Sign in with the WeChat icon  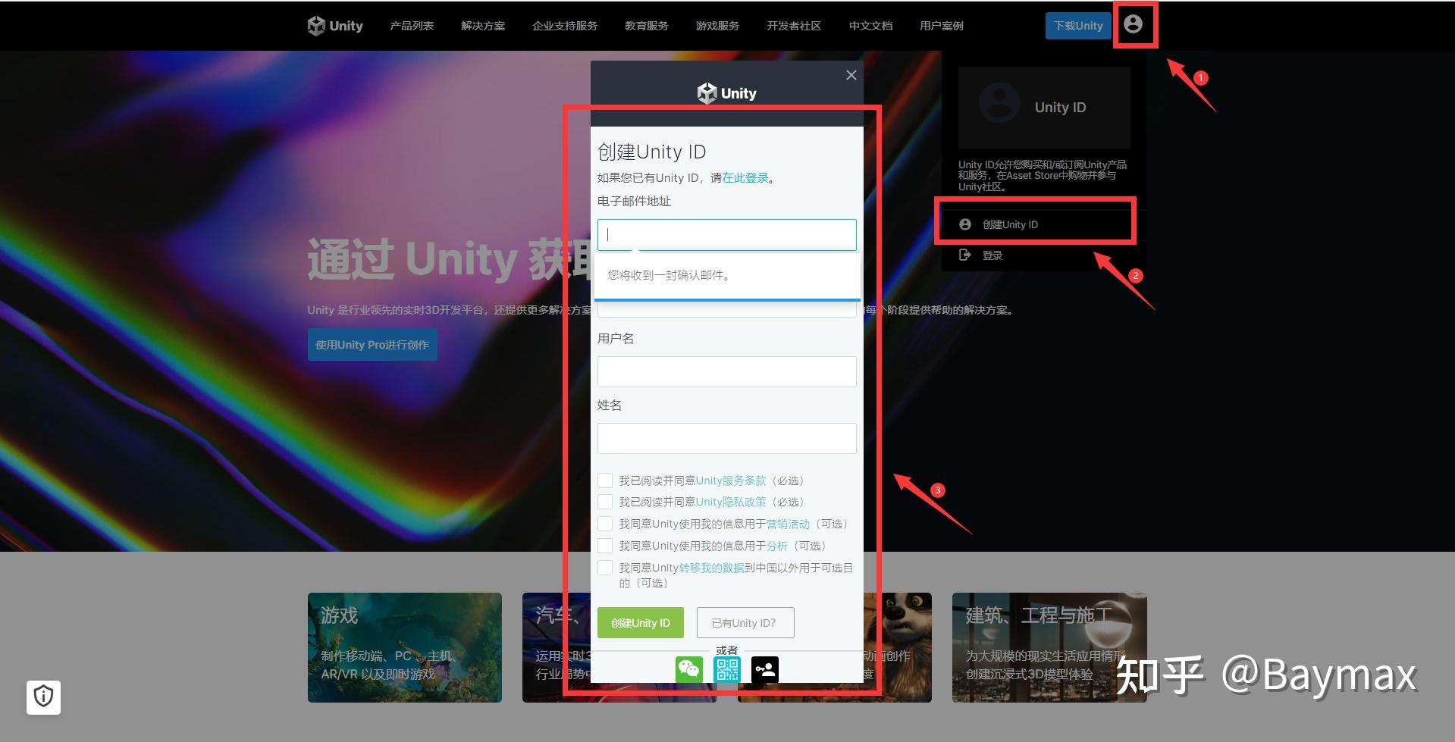(x=688, y=668)
